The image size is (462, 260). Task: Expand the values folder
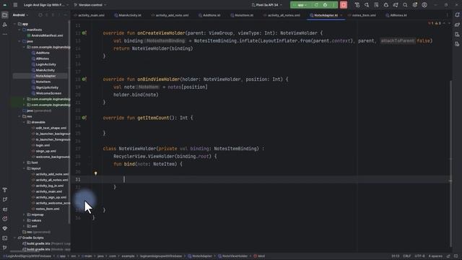click(24, 220)
